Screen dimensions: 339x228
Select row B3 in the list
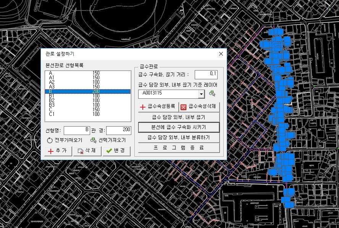pos(88,105)
